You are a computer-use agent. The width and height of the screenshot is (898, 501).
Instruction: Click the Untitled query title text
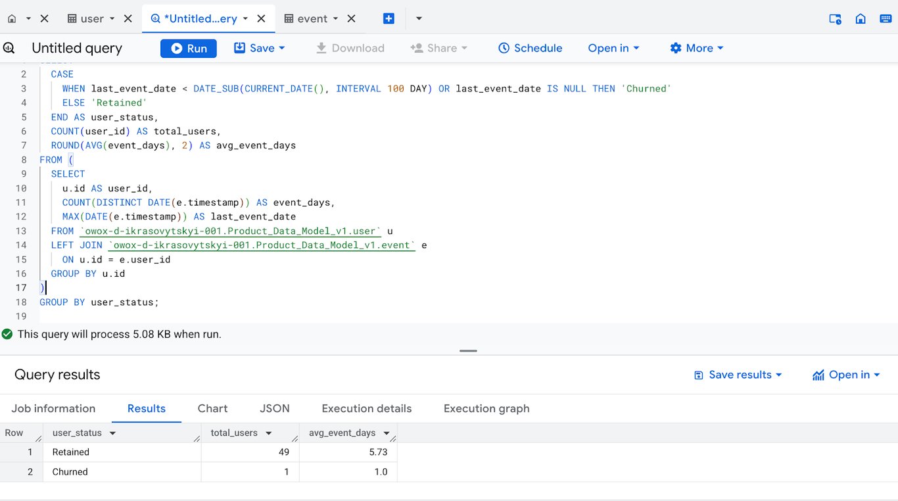(x=77, y=48)
